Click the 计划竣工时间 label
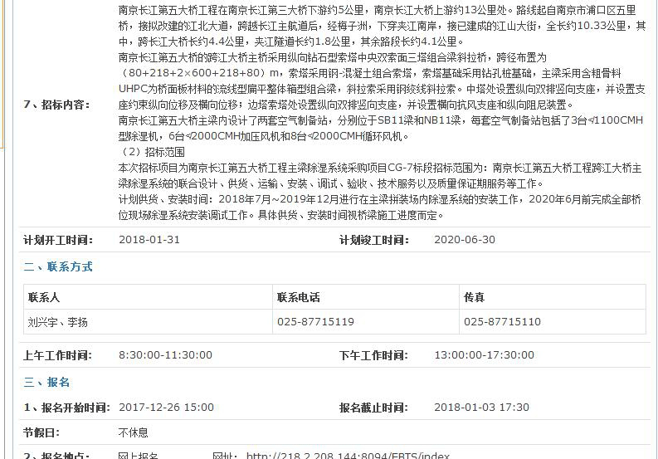658x459 pixels. 373,240
